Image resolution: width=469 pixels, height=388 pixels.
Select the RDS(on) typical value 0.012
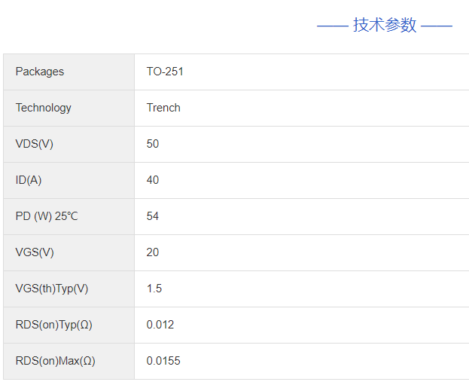pyautogui.click(x=160, y=325)
